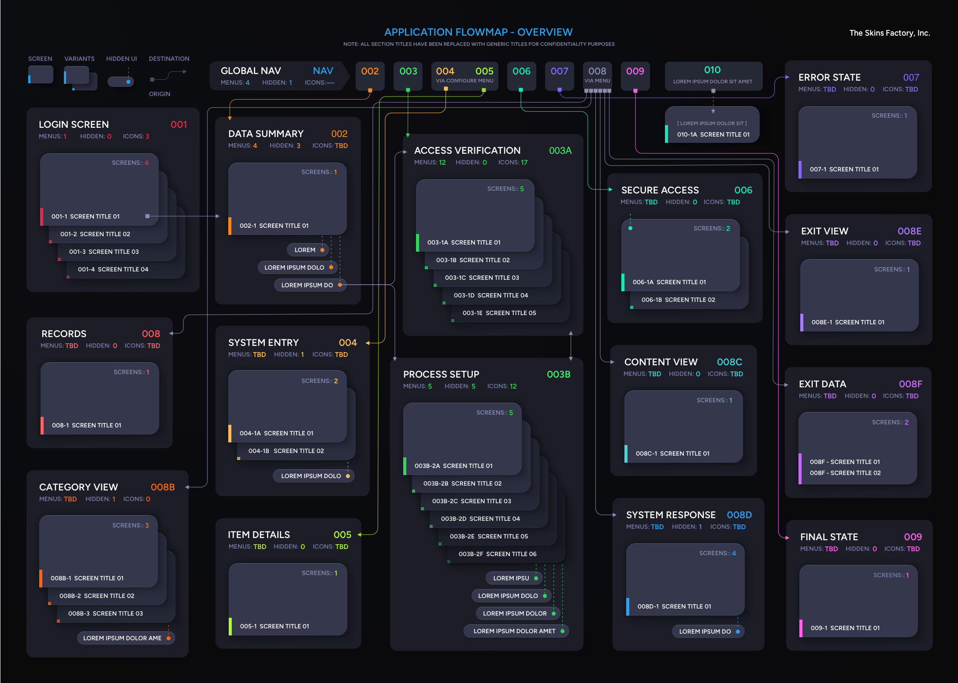
Task: Select nav badge 006 in Global Nav
Action: click(x=522, y=71)
